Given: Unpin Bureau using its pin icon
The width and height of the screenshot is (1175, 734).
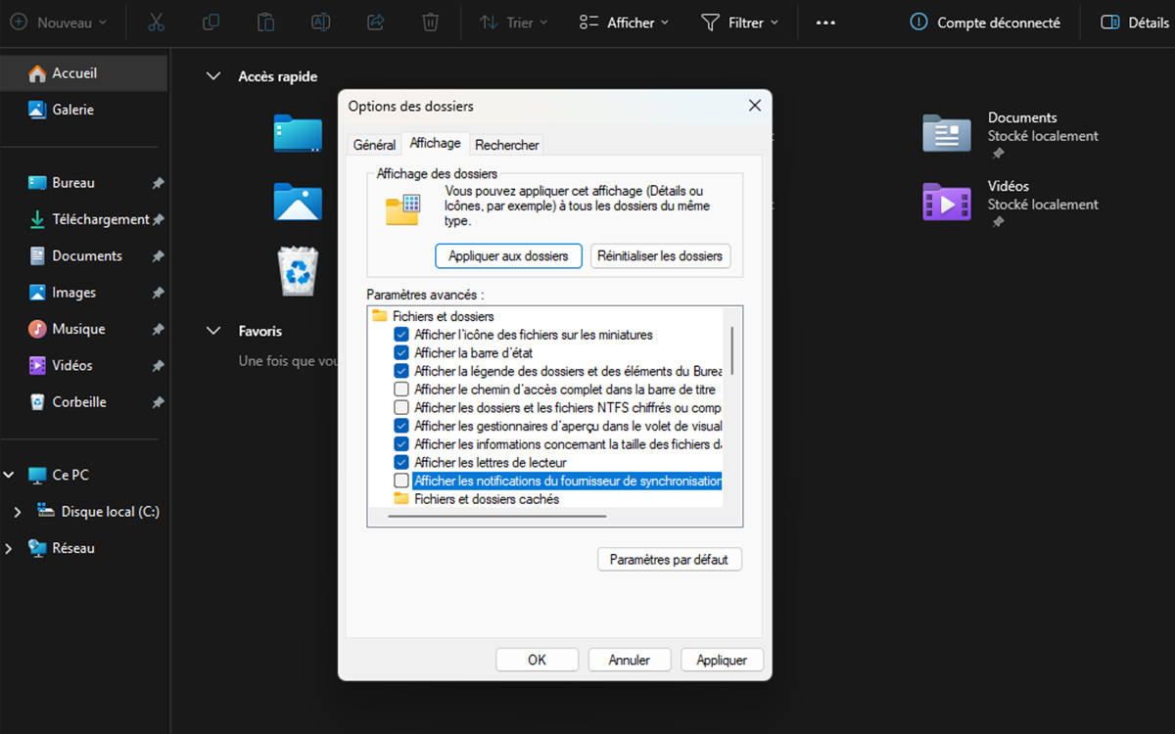Looking at the screenshot, I should 158,183.
